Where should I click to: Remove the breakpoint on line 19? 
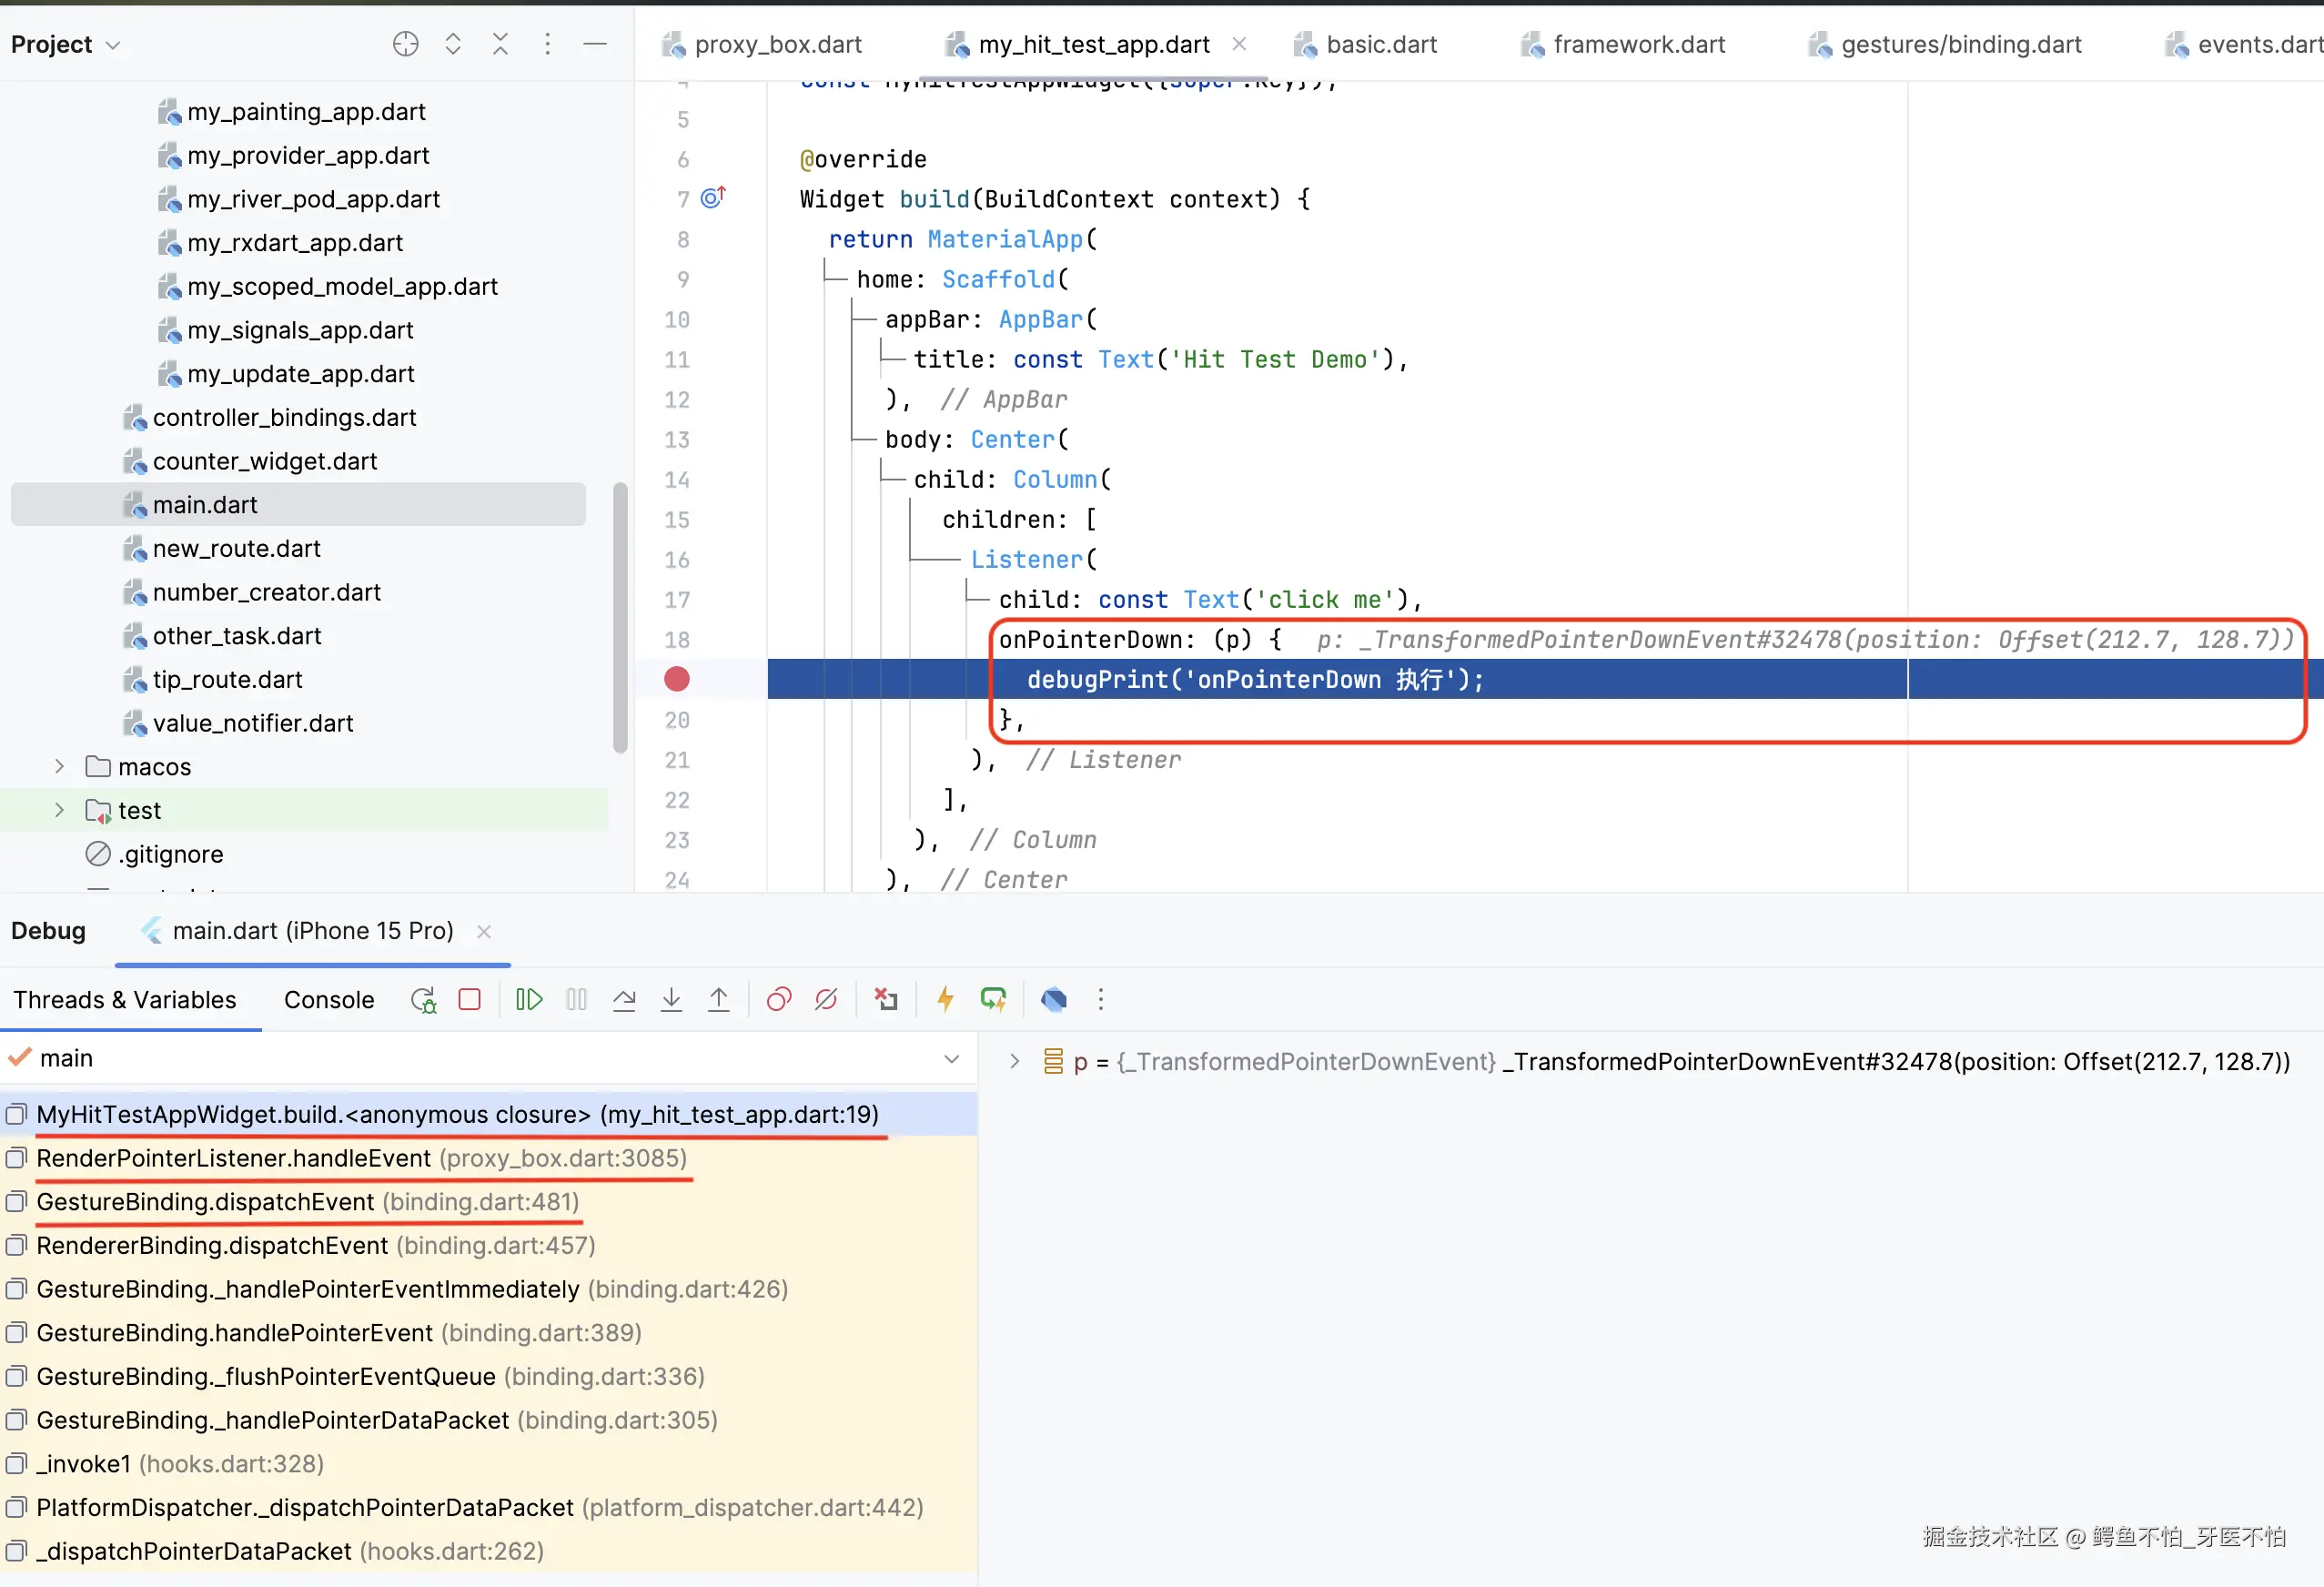click(677, 680)
